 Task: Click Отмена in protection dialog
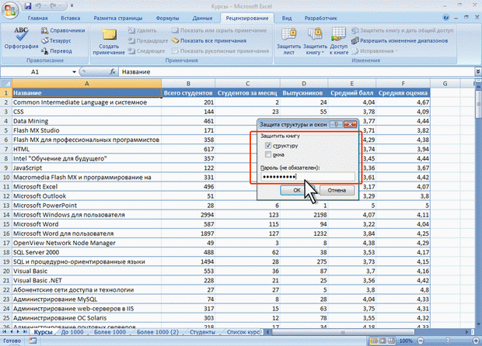pos(337,190)
